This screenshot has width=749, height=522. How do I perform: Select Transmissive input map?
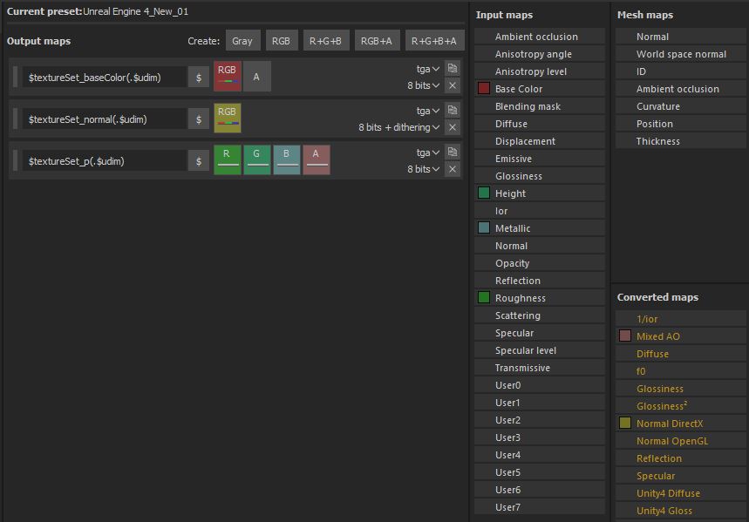[x=540, y=368]
